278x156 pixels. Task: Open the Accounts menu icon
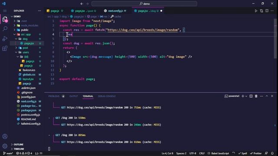(x=5, y=136)
